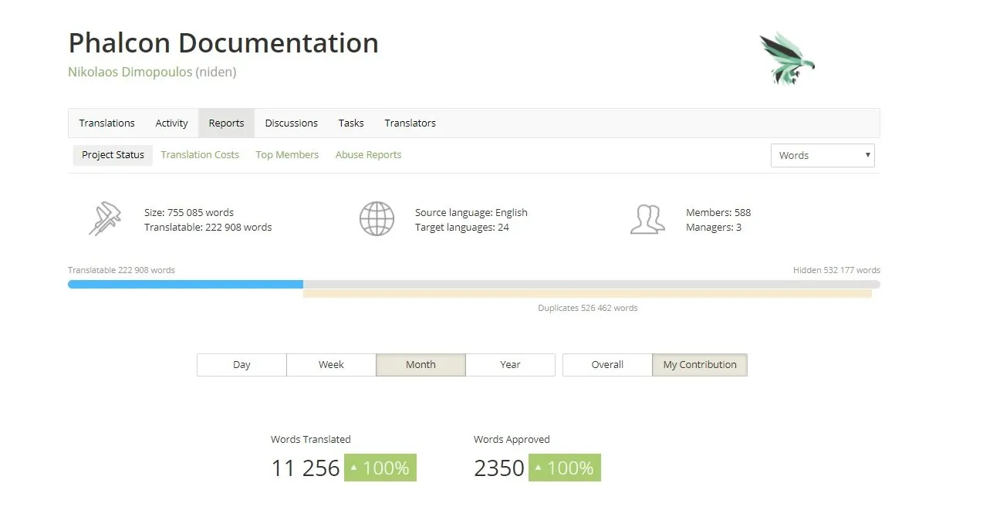Select the Project Status sub-tab
The width and height of the screenshot is (983, 510).
point(113,155)
